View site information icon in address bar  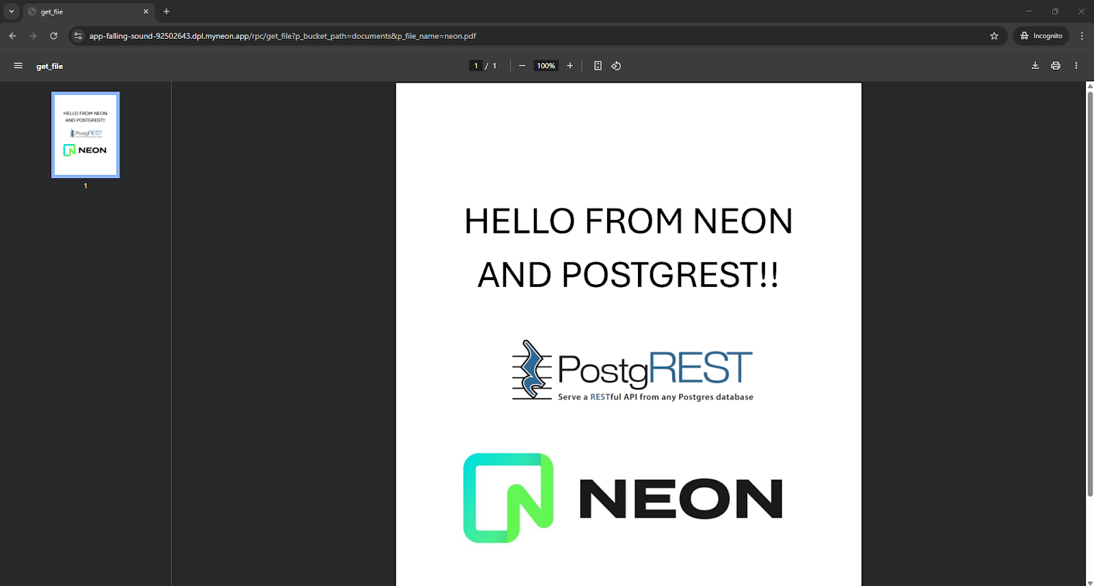(x=78, y=36)
